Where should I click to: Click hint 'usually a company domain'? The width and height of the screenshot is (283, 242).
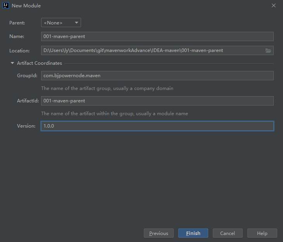143,88
